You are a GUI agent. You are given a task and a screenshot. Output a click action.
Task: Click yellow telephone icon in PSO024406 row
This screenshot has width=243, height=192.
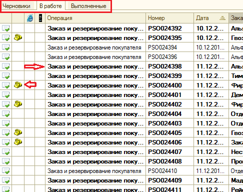[18, 142]
